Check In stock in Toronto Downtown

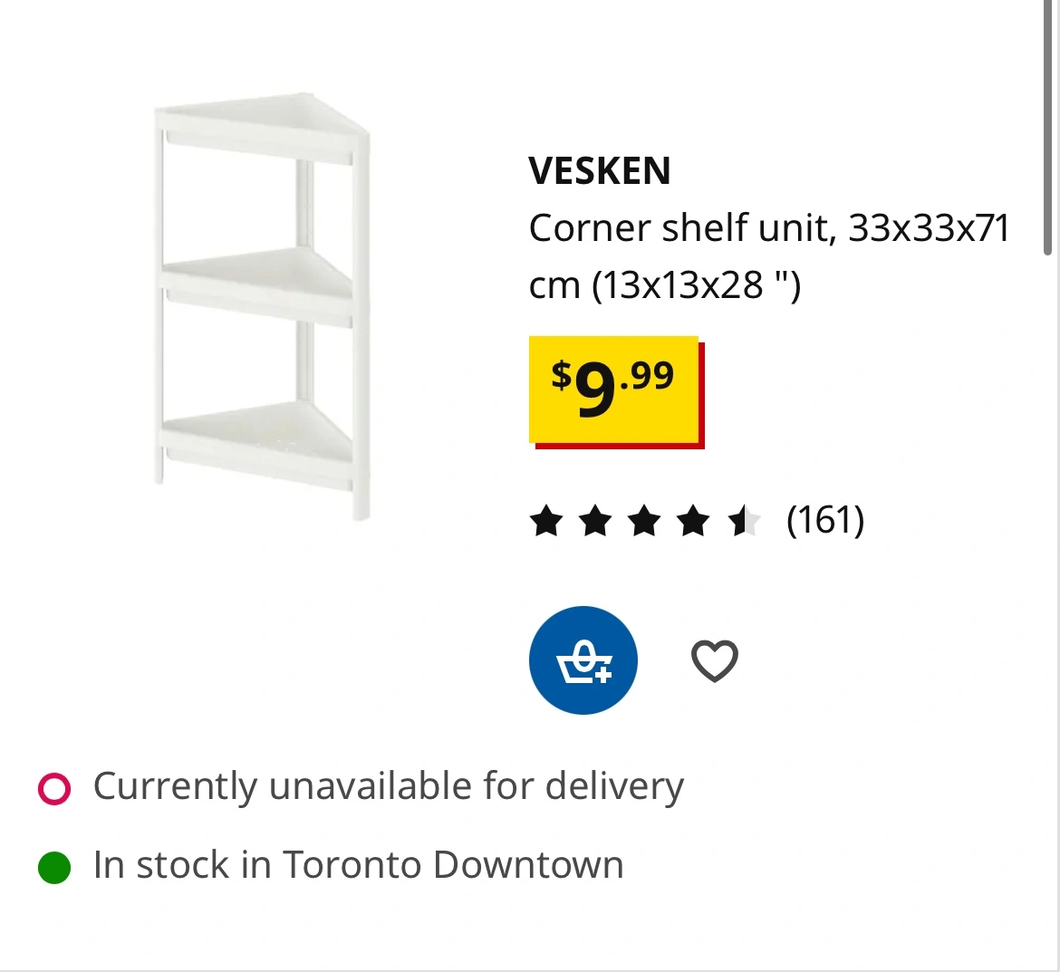358,864
